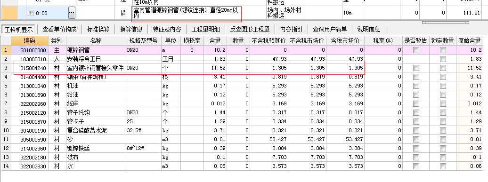488x182 pixels.
Task: Click the 含税市场价 column header
Action: [x=345, y=41]
